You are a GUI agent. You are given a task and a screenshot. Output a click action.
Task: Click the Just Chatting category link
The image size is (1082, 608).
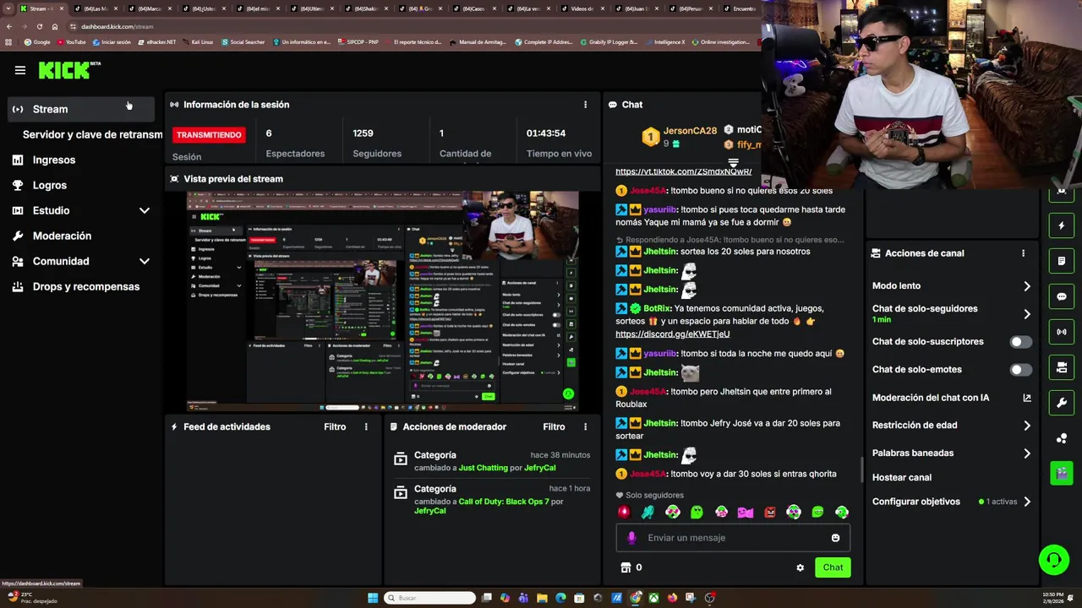pyautogui.click(x=484, y=468)
